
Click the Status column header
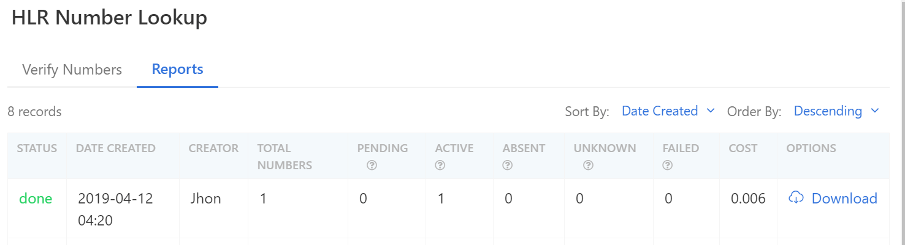37,148
